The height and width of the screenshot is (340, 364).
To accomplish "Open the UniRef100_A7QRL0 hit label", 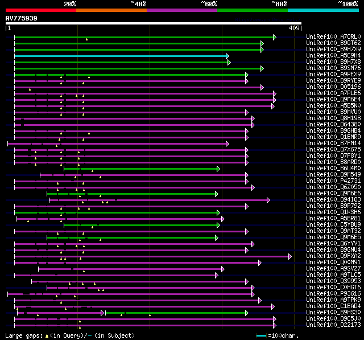I will pos(333,36).
